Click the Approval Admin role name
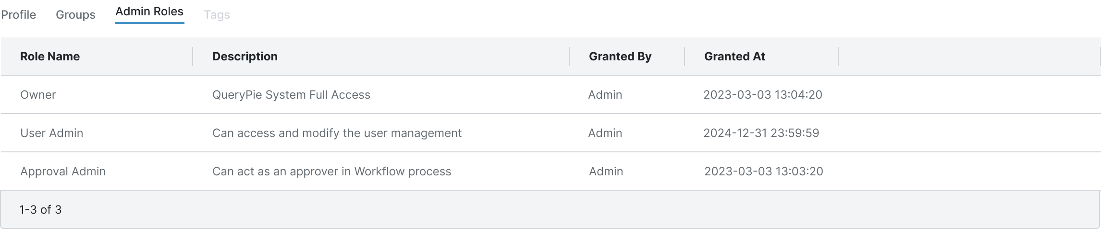Image resolution: width=1101 pixels, height=229 pixels. pyautogui.click(x=63, y=172)
